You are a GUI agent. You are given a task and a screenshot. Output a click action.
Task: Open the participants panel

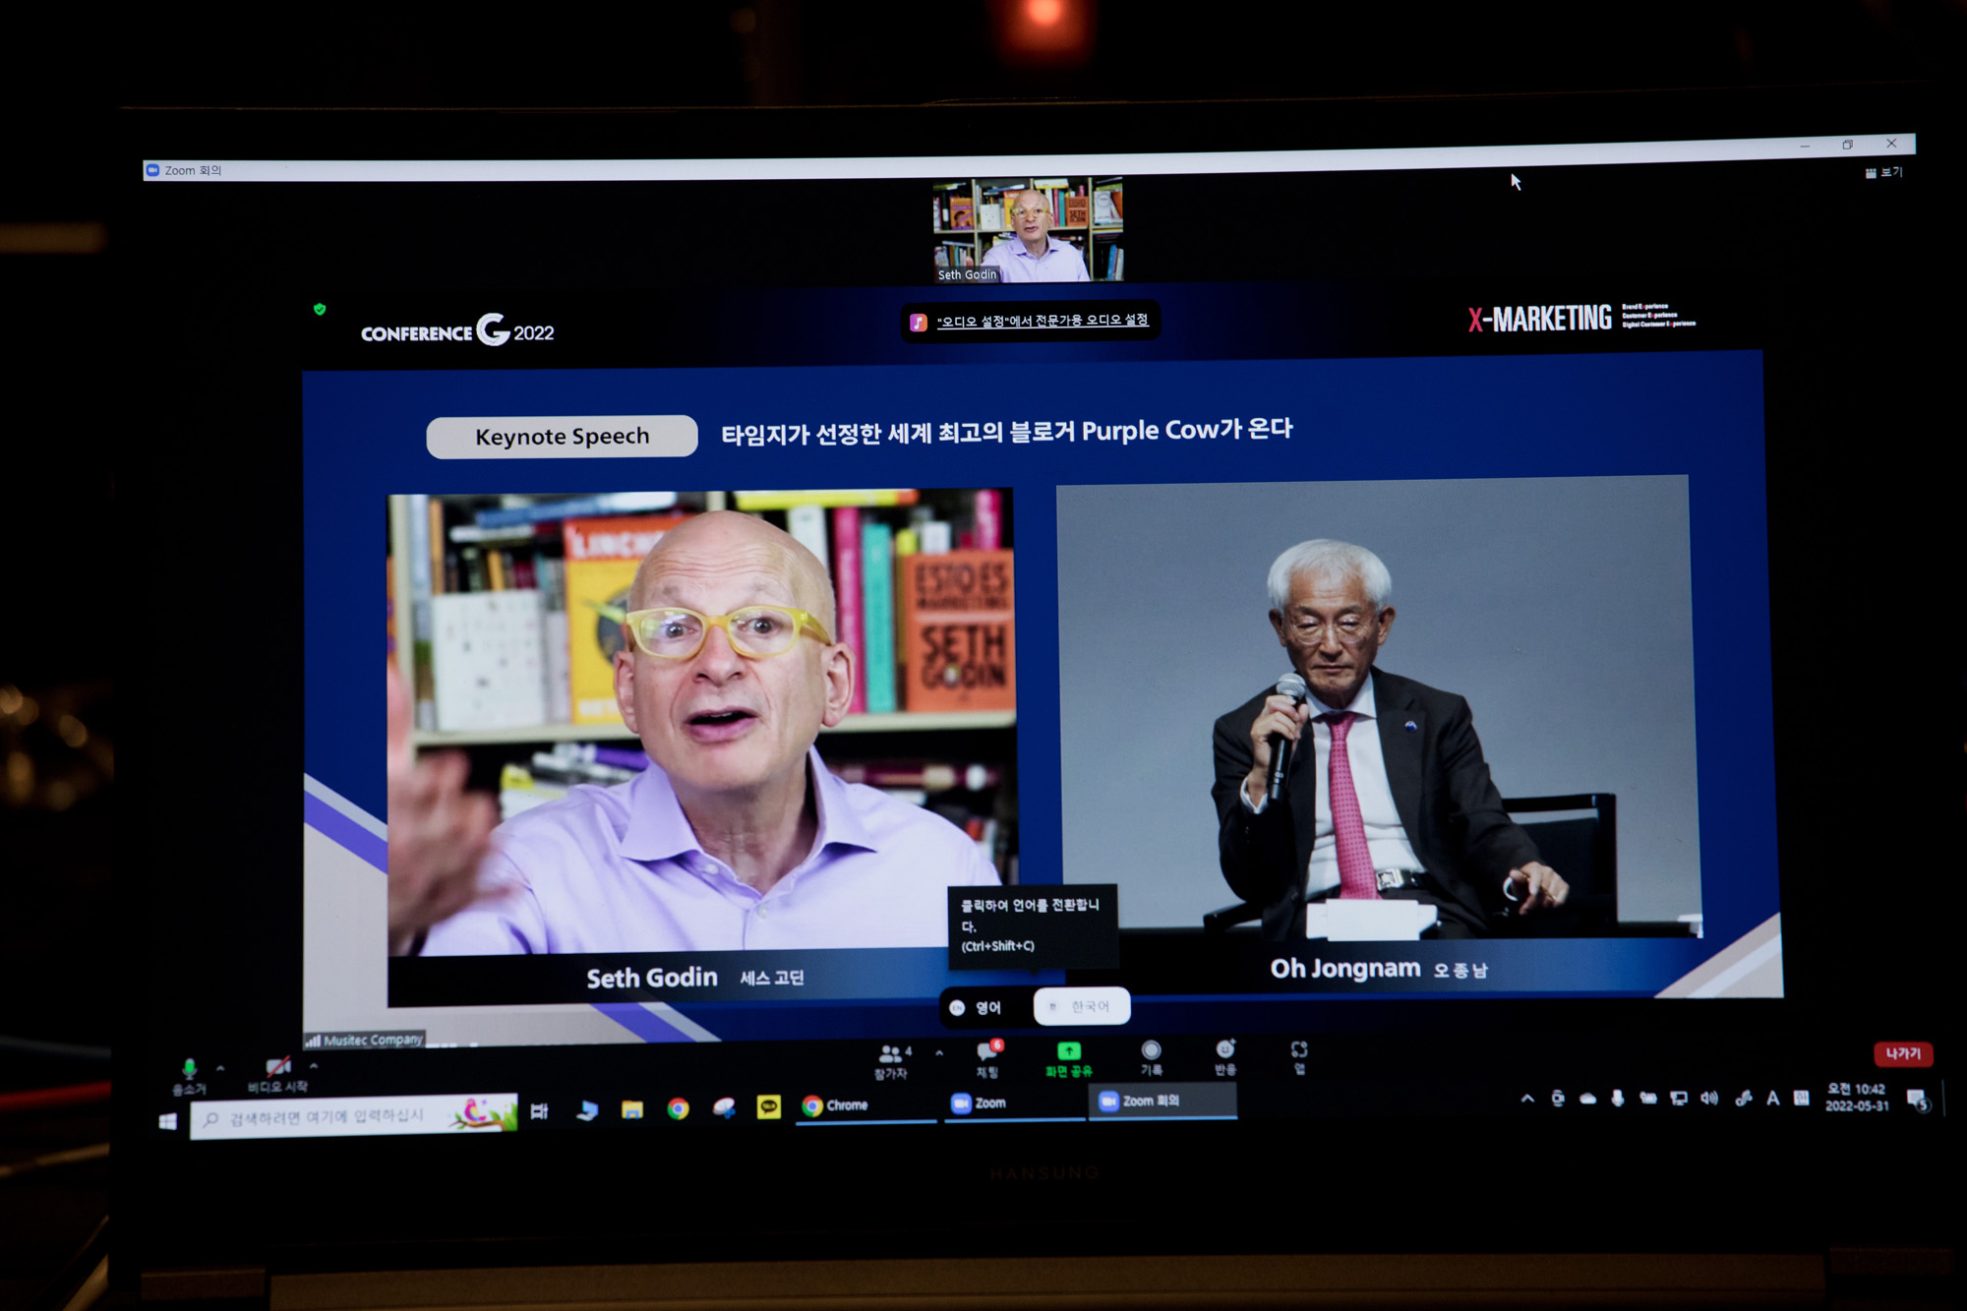891,1061
